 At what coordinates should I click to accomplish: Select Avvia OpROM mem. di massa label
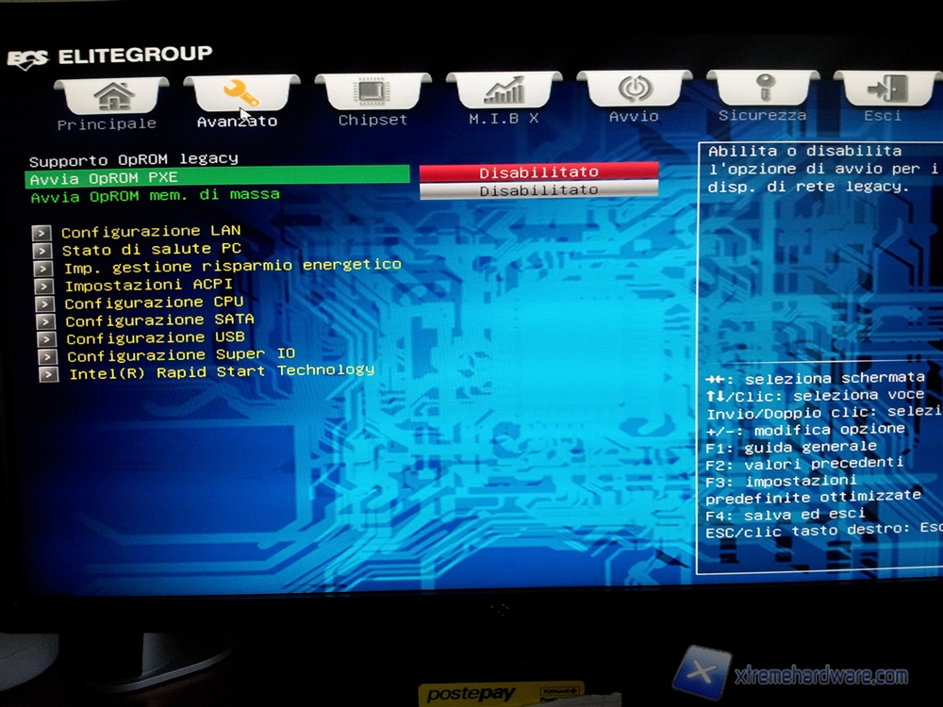click(155, 196)
